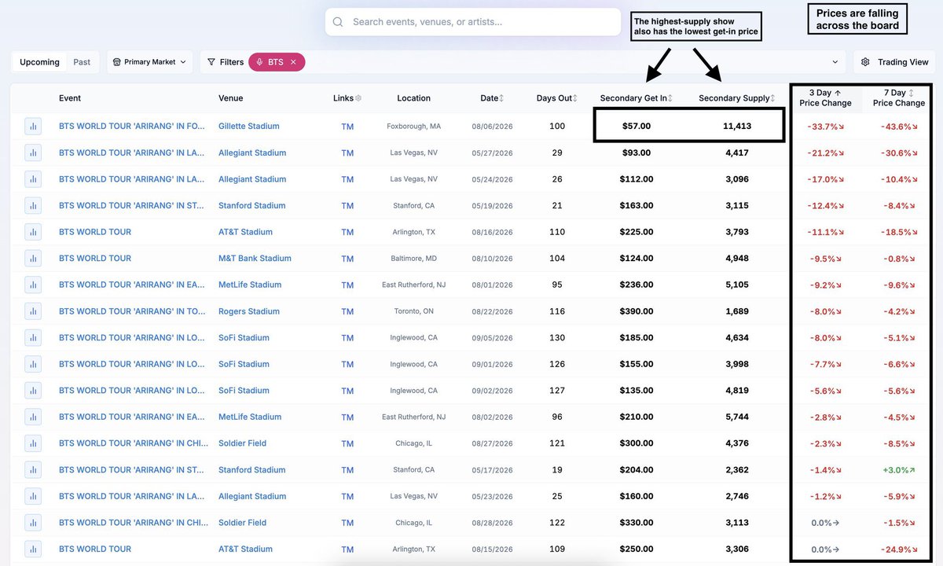Select the 08/22/2026 date cell

tap(492, 311)
